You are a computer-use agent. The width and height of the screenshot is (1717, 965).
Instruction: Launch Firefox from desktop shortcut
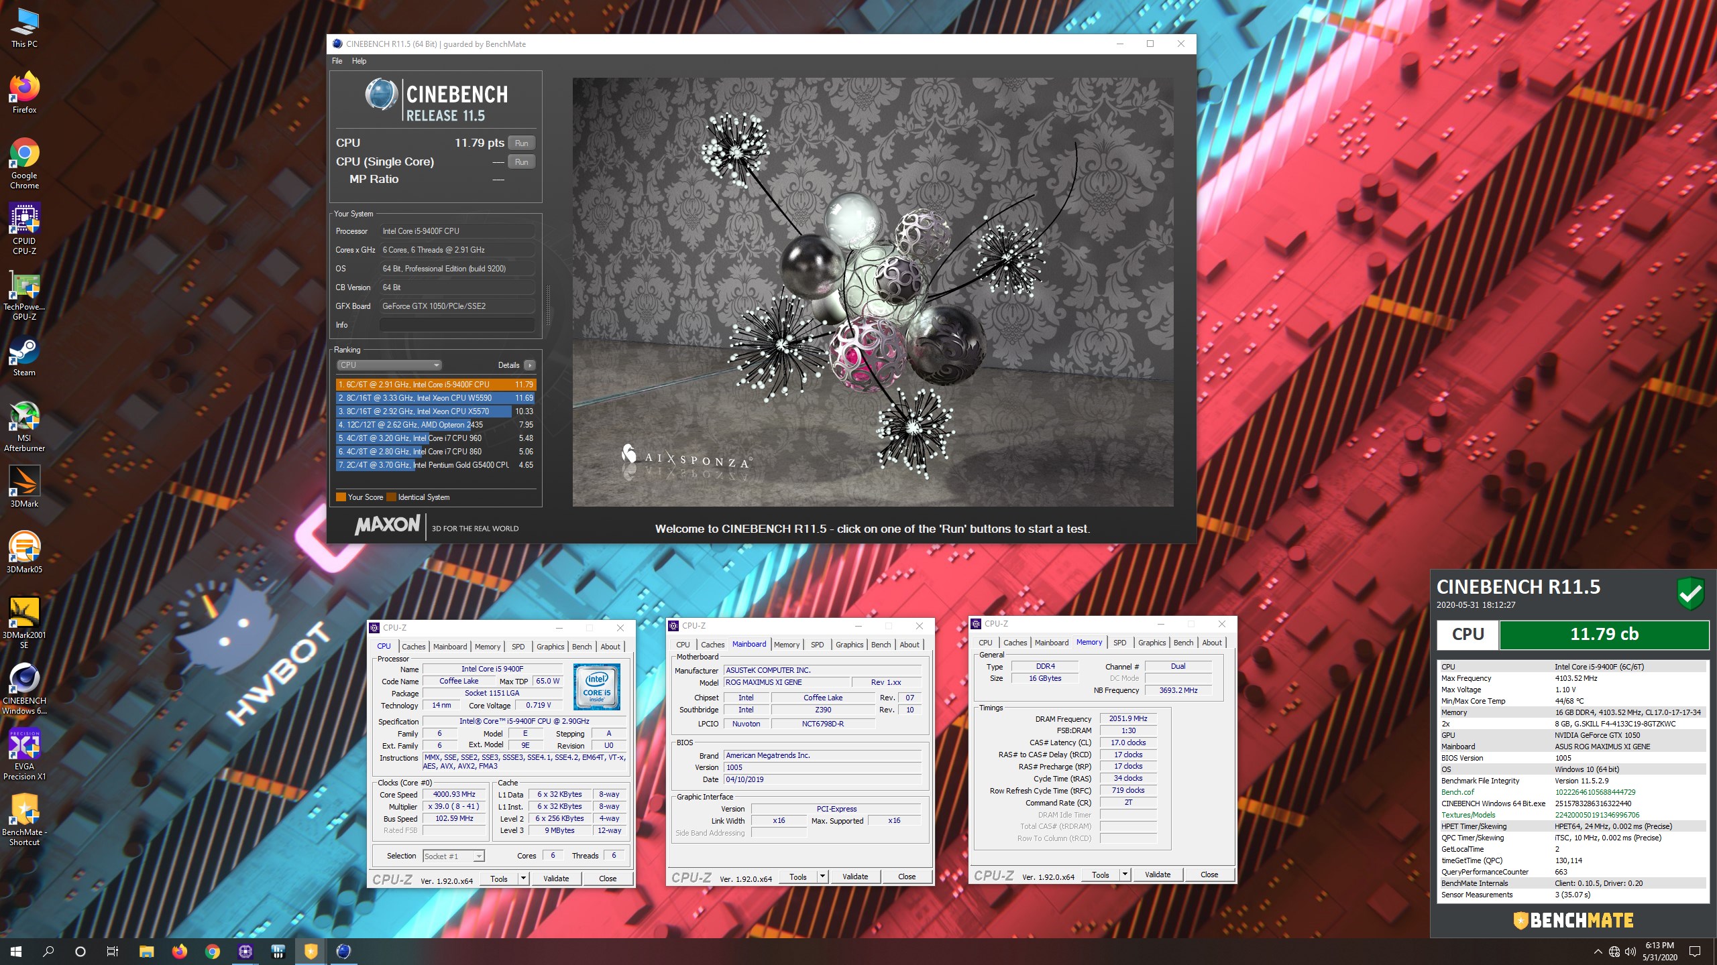pyautogui.click(x=24, y=92)
